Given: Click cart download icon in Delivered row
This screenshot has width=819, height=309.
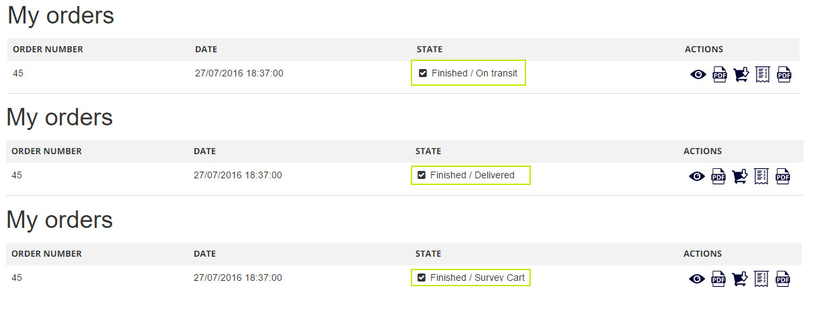Looking at the screenshot, I should 739,176.
